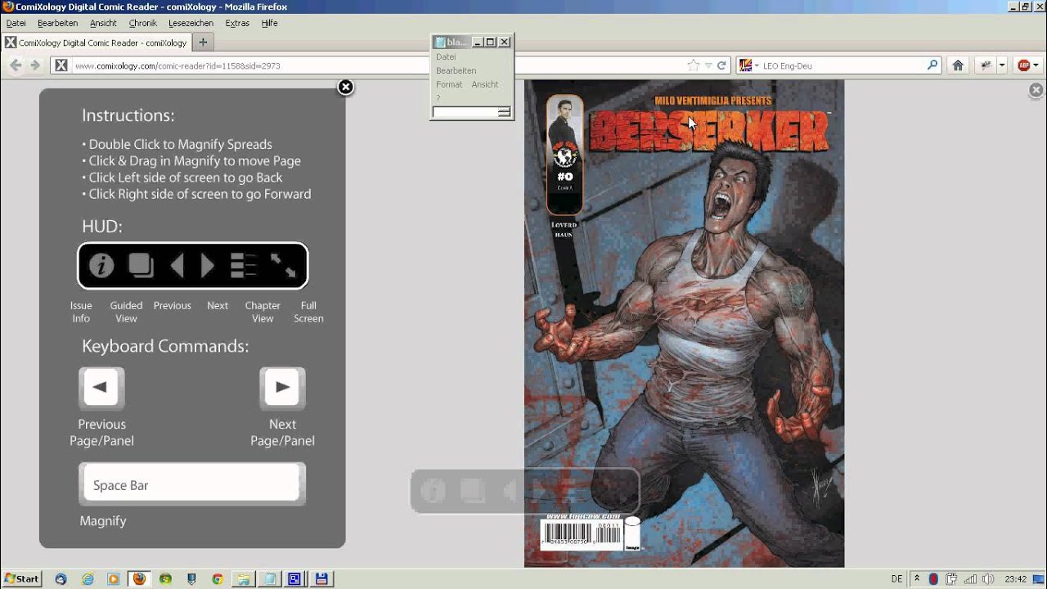1047x589 pixels.
Task: Click the DE language indicator
Action: click(896, 578)
